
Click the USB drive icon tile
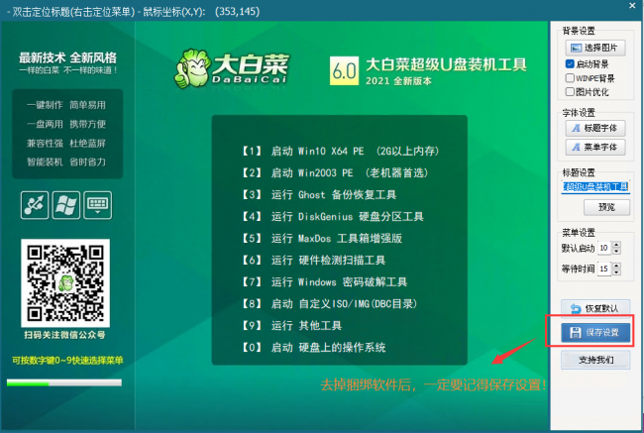tap(35, 205)
